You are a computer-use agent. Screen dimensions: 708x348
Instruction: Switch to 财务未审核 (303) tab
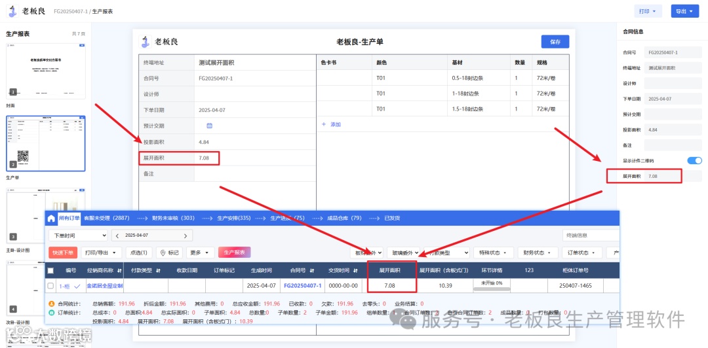pyautogui.click(x=173, y=218)
